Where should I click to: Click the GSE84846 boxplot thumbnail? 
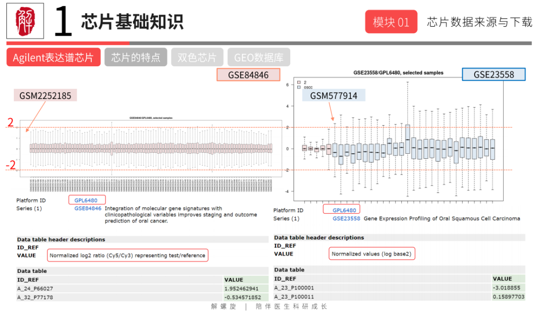click(x=151, y=148)
